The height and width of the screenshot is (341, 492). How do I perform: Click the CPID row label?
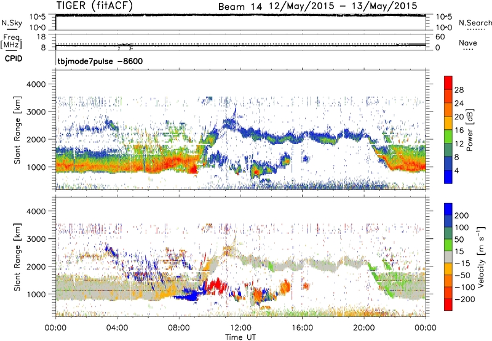(x=14, y=58)
